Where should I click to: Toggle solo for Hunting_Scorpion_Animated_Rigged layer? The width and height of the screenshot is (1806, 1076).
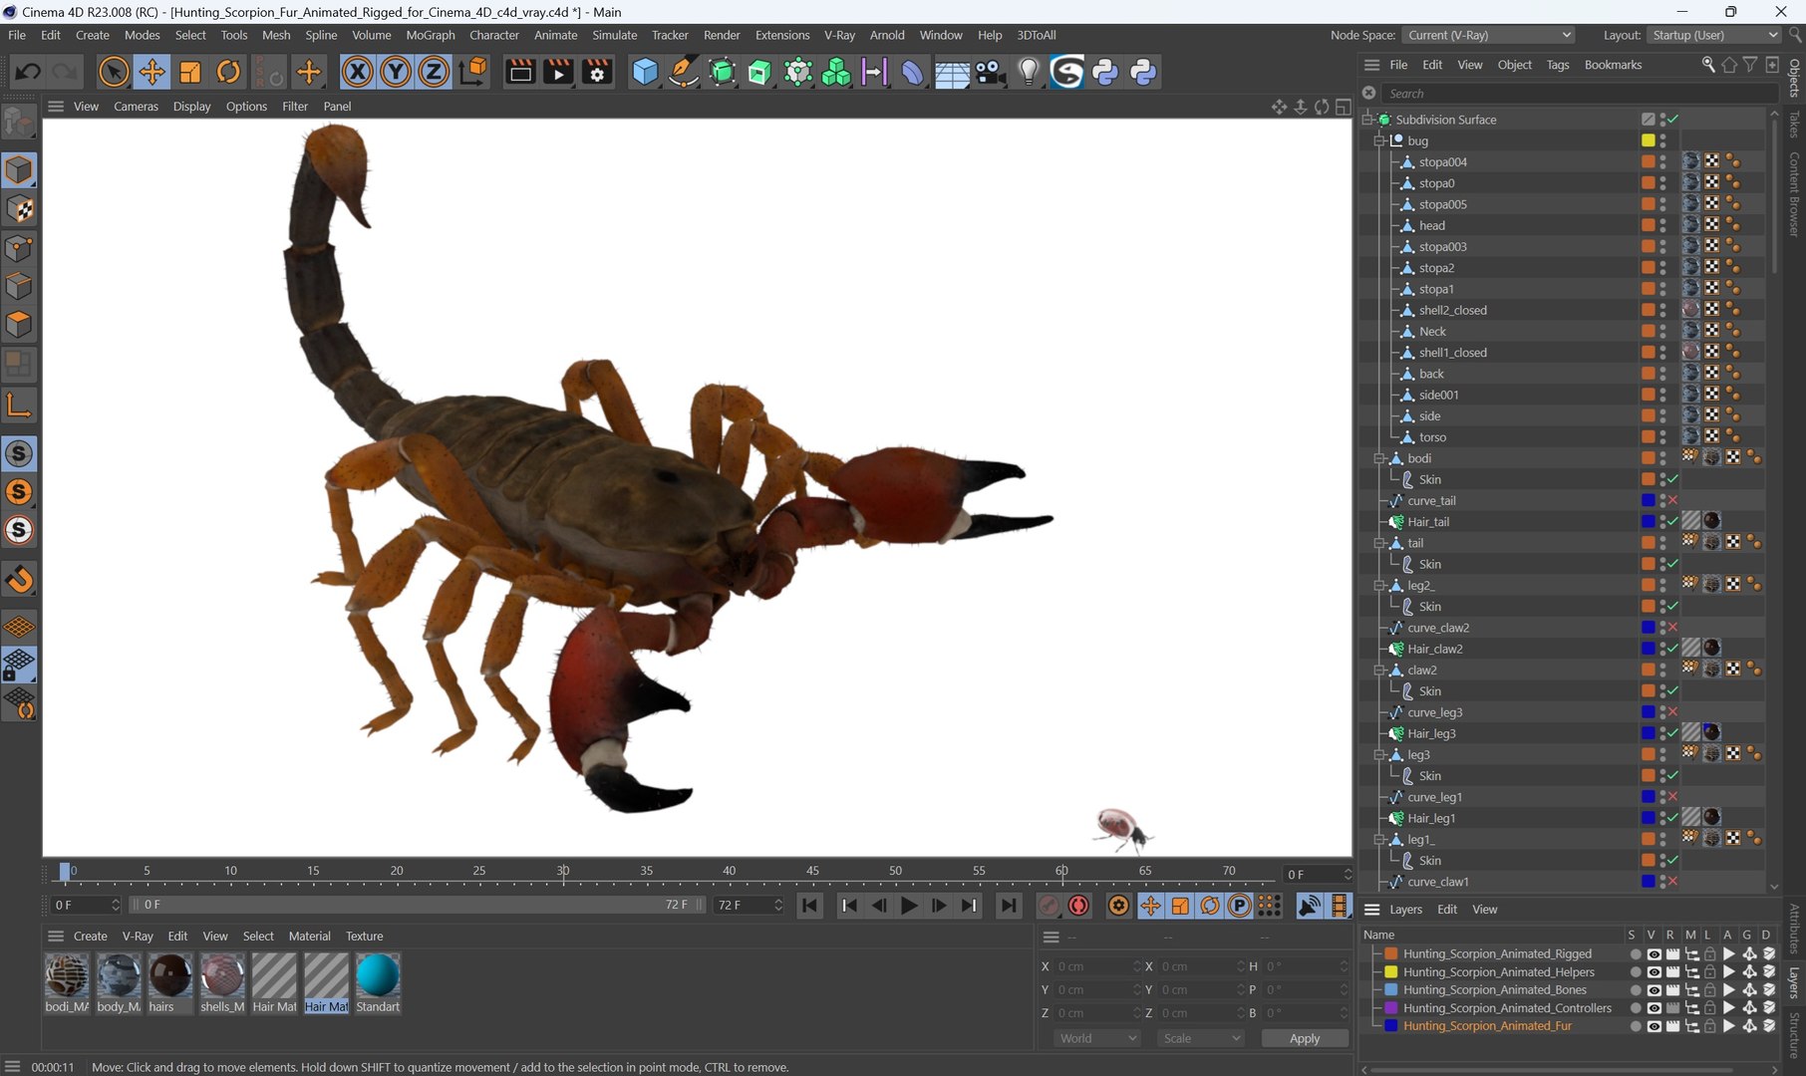(x=1635, y=954)
